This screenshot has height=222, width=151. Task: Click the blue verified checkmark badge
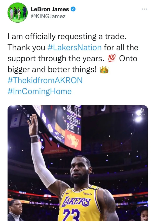[x=73, y=9]
